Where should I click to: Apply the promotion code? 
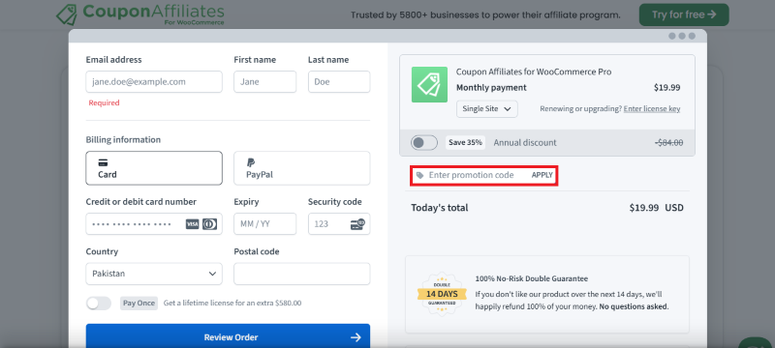tap(542, 175)
